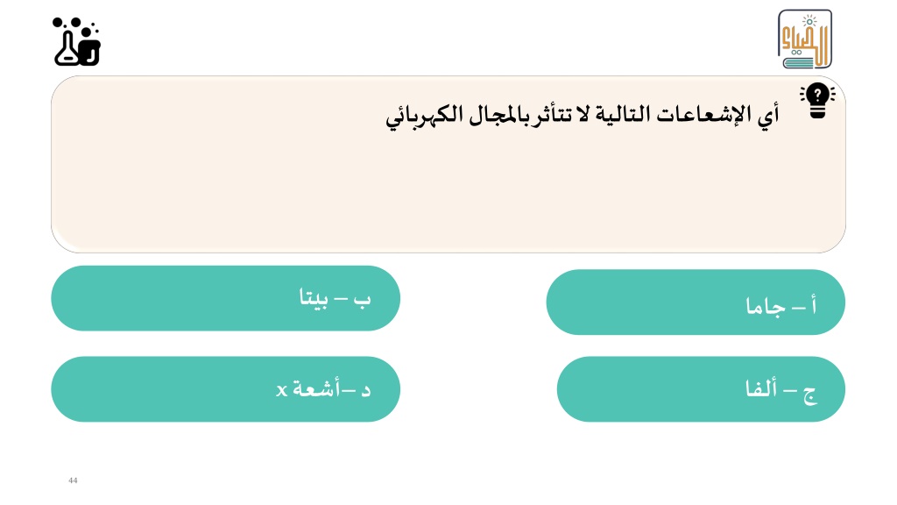Click the teal book beneath the logo
897x505 pixels.
tap(799, 62)
